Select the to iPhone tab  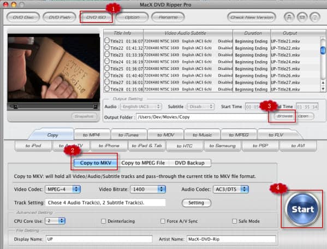[109, 146]
